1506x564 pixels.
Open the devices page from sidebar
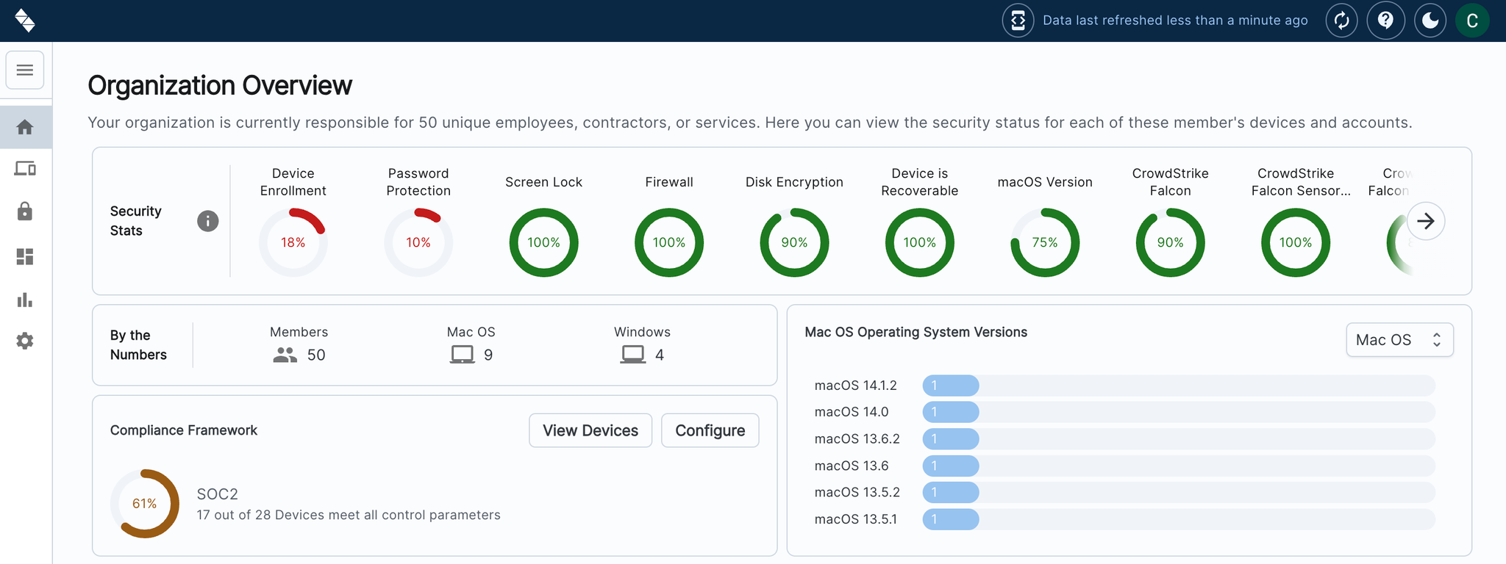point(25,169)
